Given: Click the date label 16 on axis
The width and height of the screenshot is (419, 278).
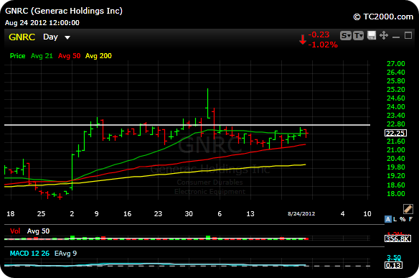Looking at the screenshot, I should pos(127,214).
